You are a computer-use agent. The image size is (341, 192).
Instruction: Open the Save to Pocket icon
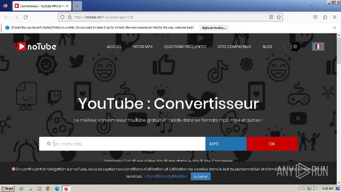pyautogui.click(x=315, y=17)
